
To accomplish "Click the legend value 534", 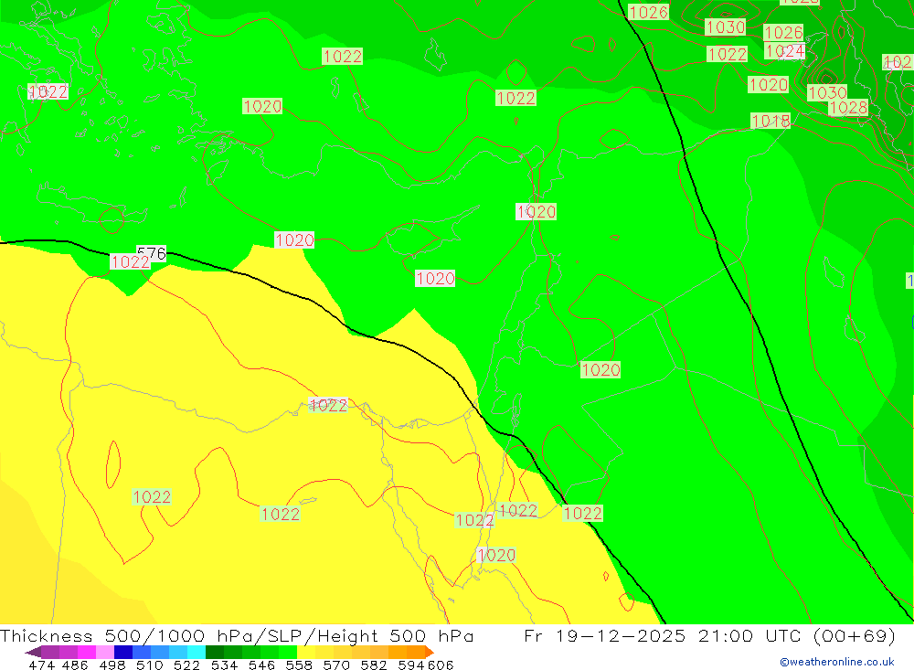I will click(225, 665).
